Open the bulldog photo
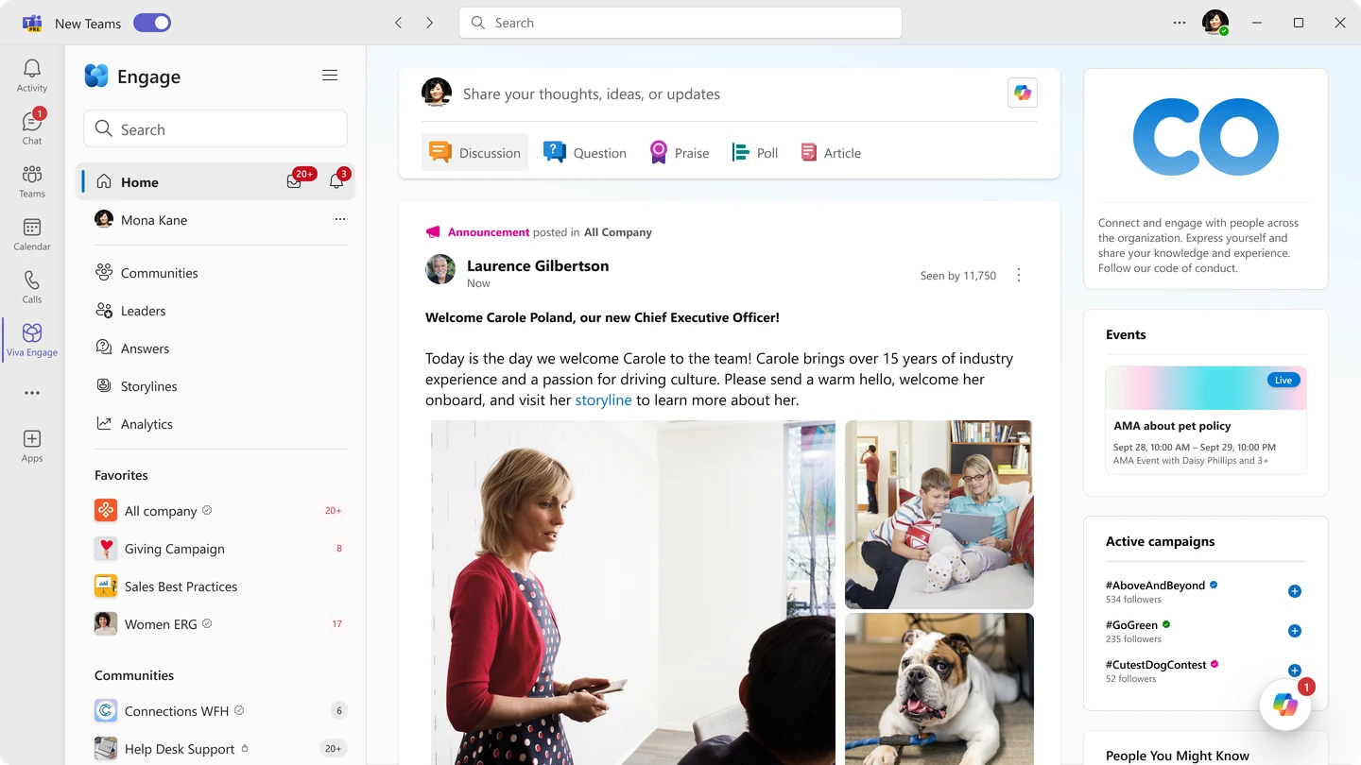Image resolution: width=1361 pixels, height=765 pixels. click(x=939, y=689)
